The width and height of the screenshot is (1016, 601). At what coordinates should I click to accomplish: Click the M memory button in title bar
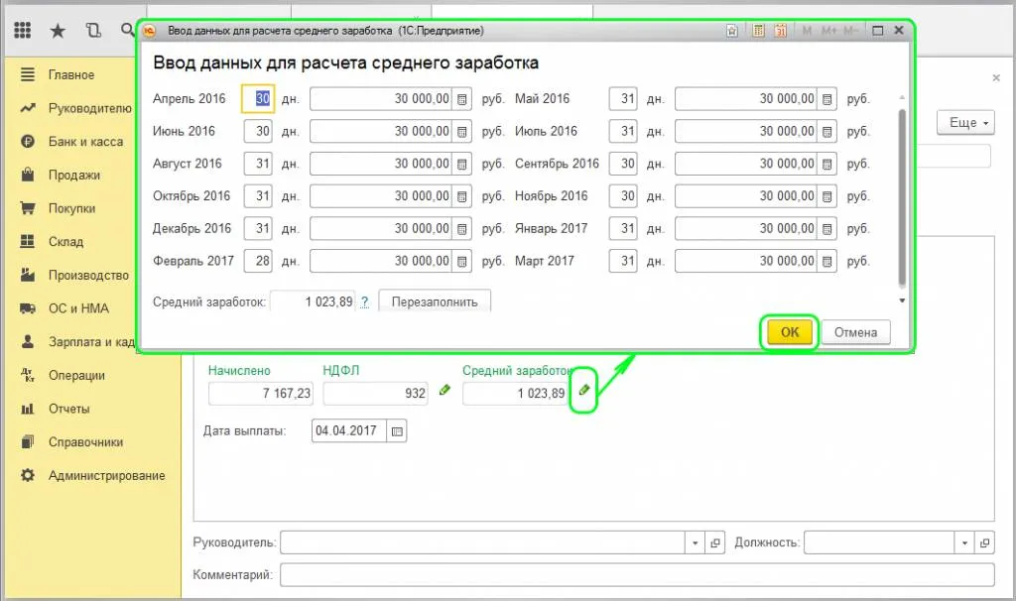(x=807, y=31)
